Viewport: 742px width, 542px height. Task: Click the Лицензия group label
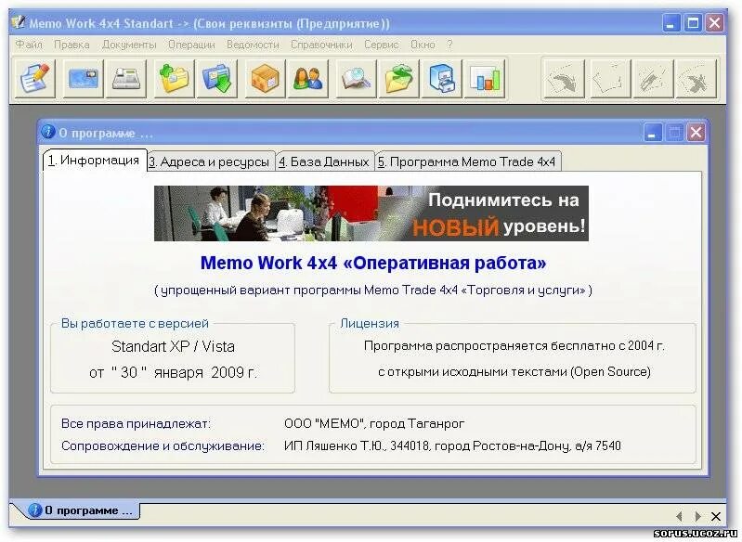pyautogui.click(x=370, y=324)
